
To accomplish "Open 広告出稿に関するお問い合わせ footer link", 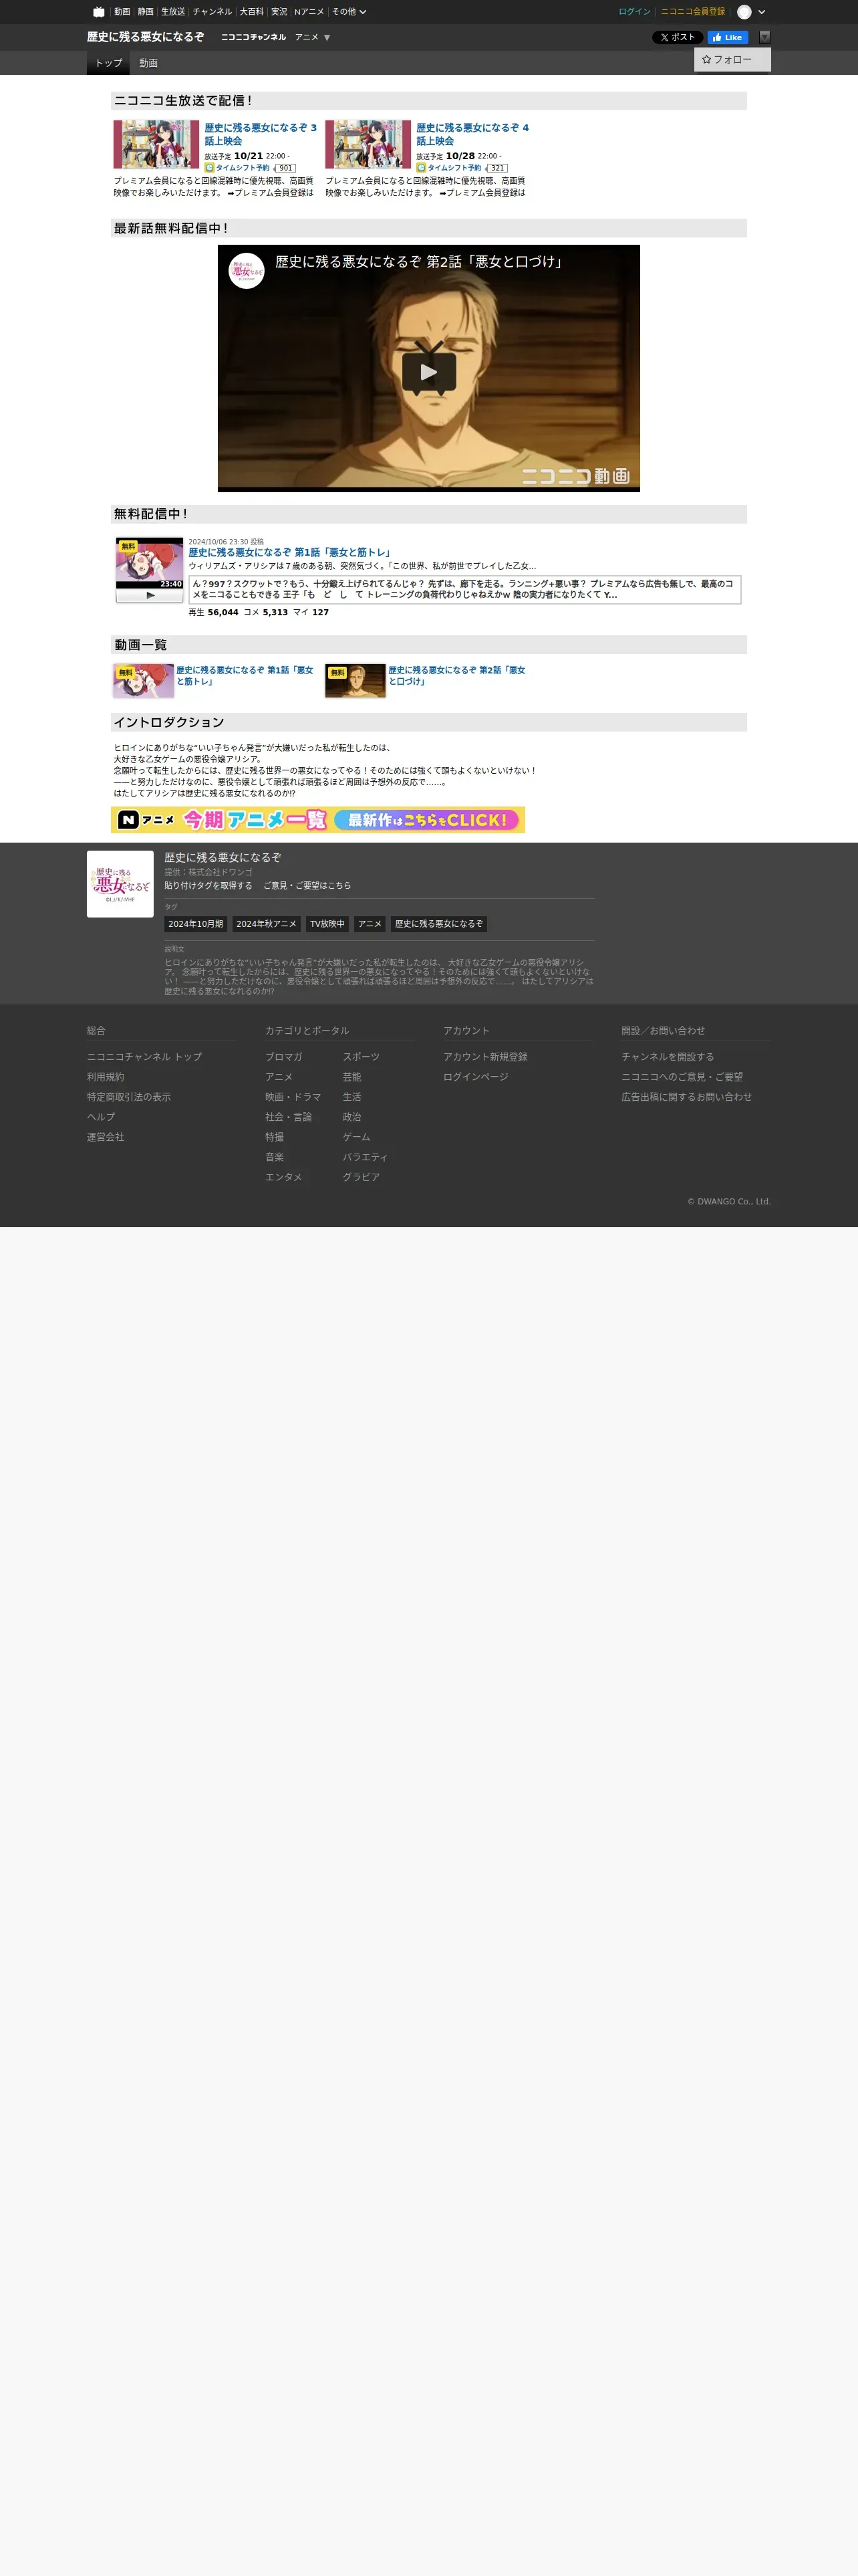I will coord(686,1097).
